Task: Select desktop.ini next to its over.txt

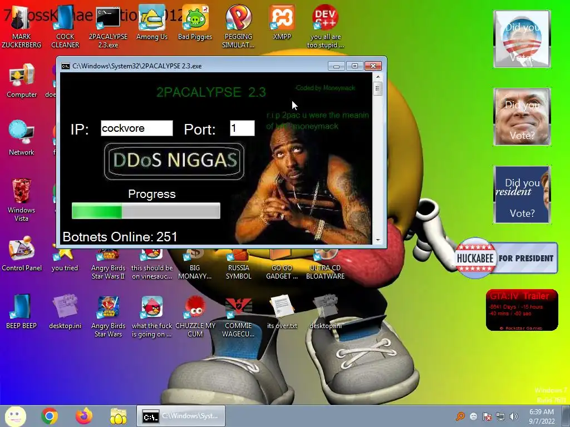Action: coord(325,311)
